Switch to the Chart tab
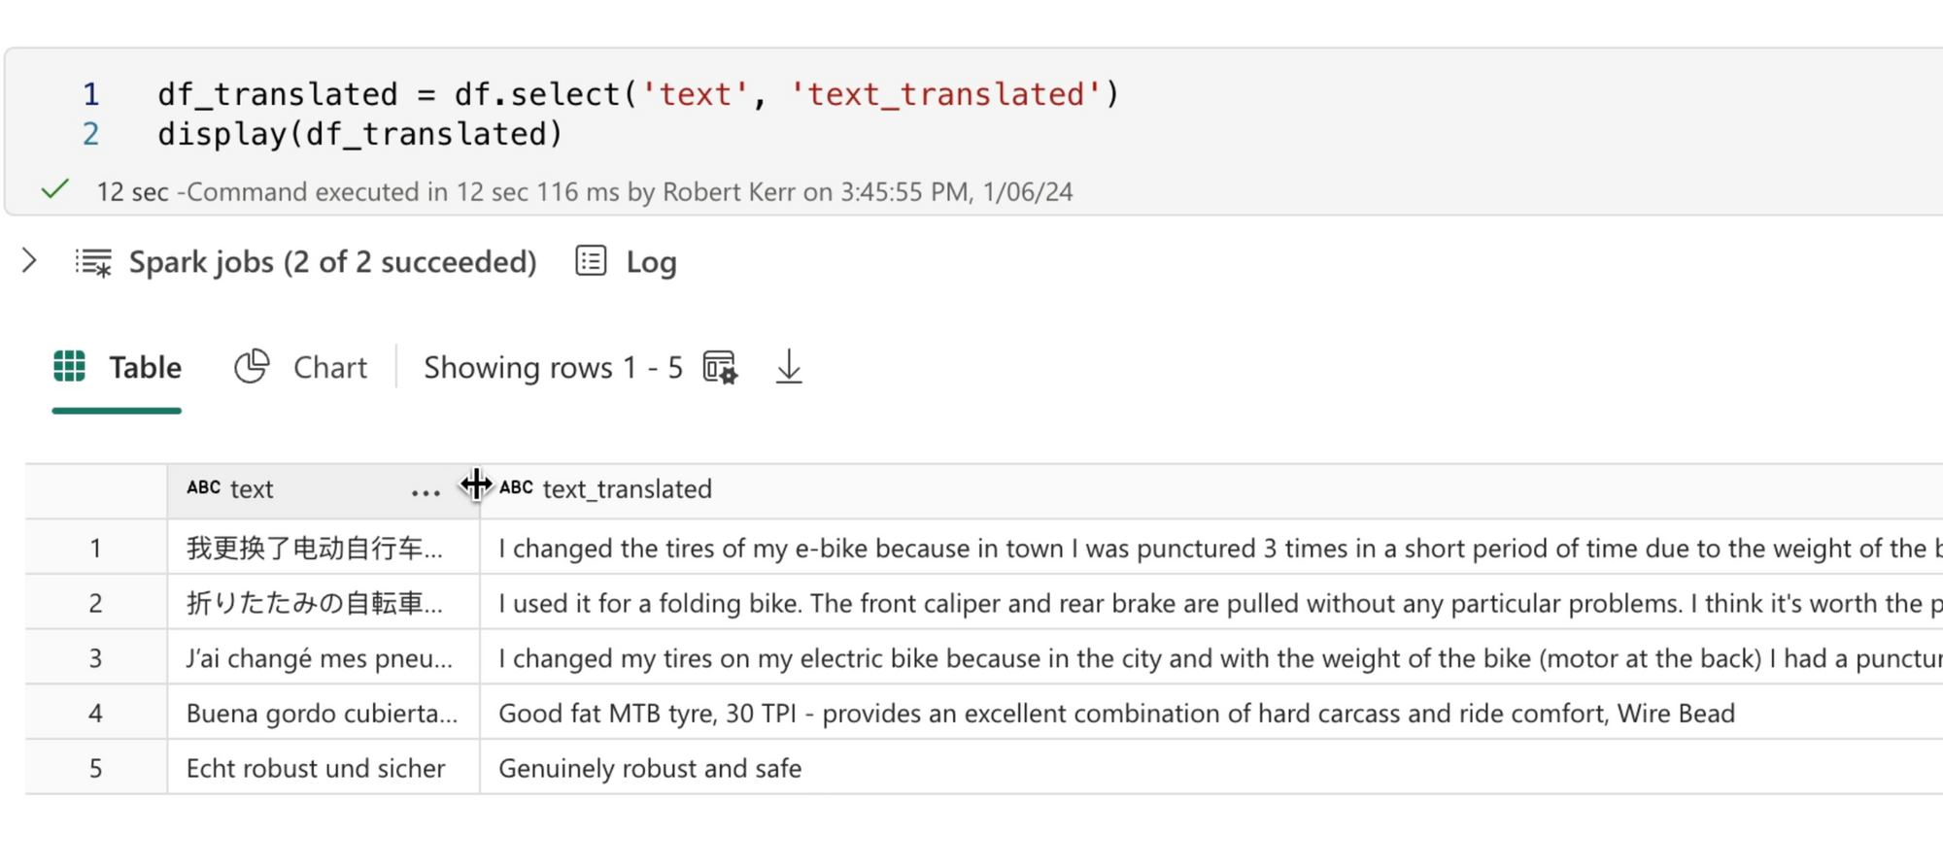 (x=329, y=368)
